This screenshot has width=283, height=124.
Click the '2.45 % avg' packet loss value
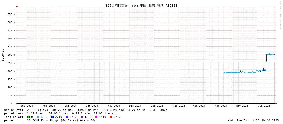point(36,114)
